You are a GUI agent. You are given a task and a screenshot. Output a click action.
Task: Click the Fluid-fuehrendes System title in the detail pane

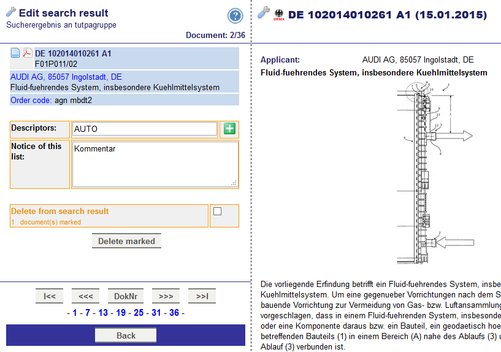click(374, 72)
